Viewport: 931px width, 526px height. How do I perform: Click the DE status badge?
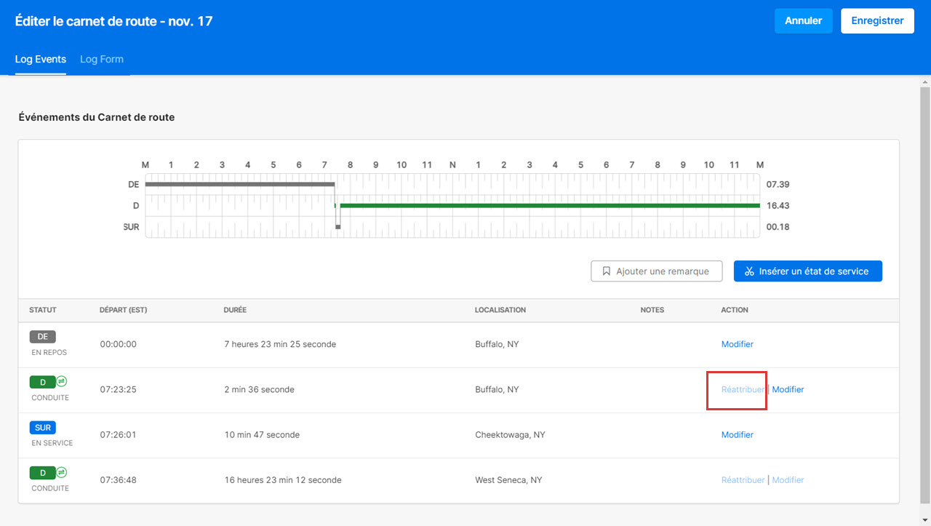pyautogui.click(x=43, y=337)
